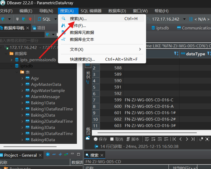The width and height of the screenshot is (211, 169).
Task: Open the 数据库(D) menu
Action: point(117,11)
